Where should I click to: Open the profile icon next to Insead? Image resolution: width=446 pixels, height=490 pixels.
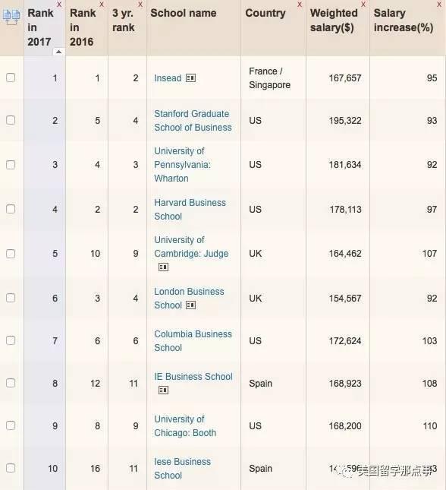pos(190,77)
